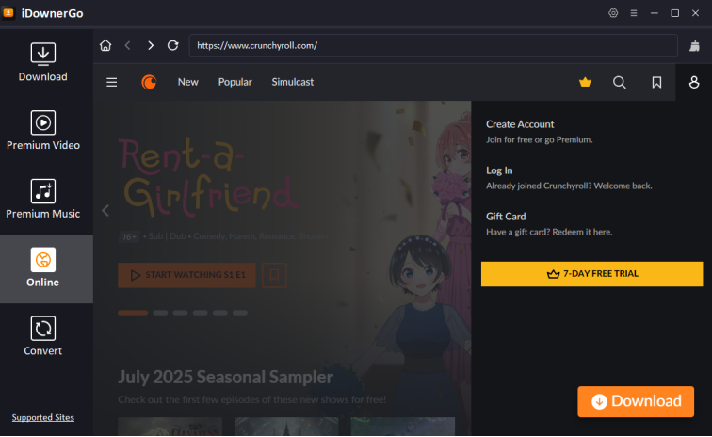Image resolution: width=712 pixels, height=437 pixels.
Task: Clear browser data with broom icon
Action: click(x=694, y=45)
